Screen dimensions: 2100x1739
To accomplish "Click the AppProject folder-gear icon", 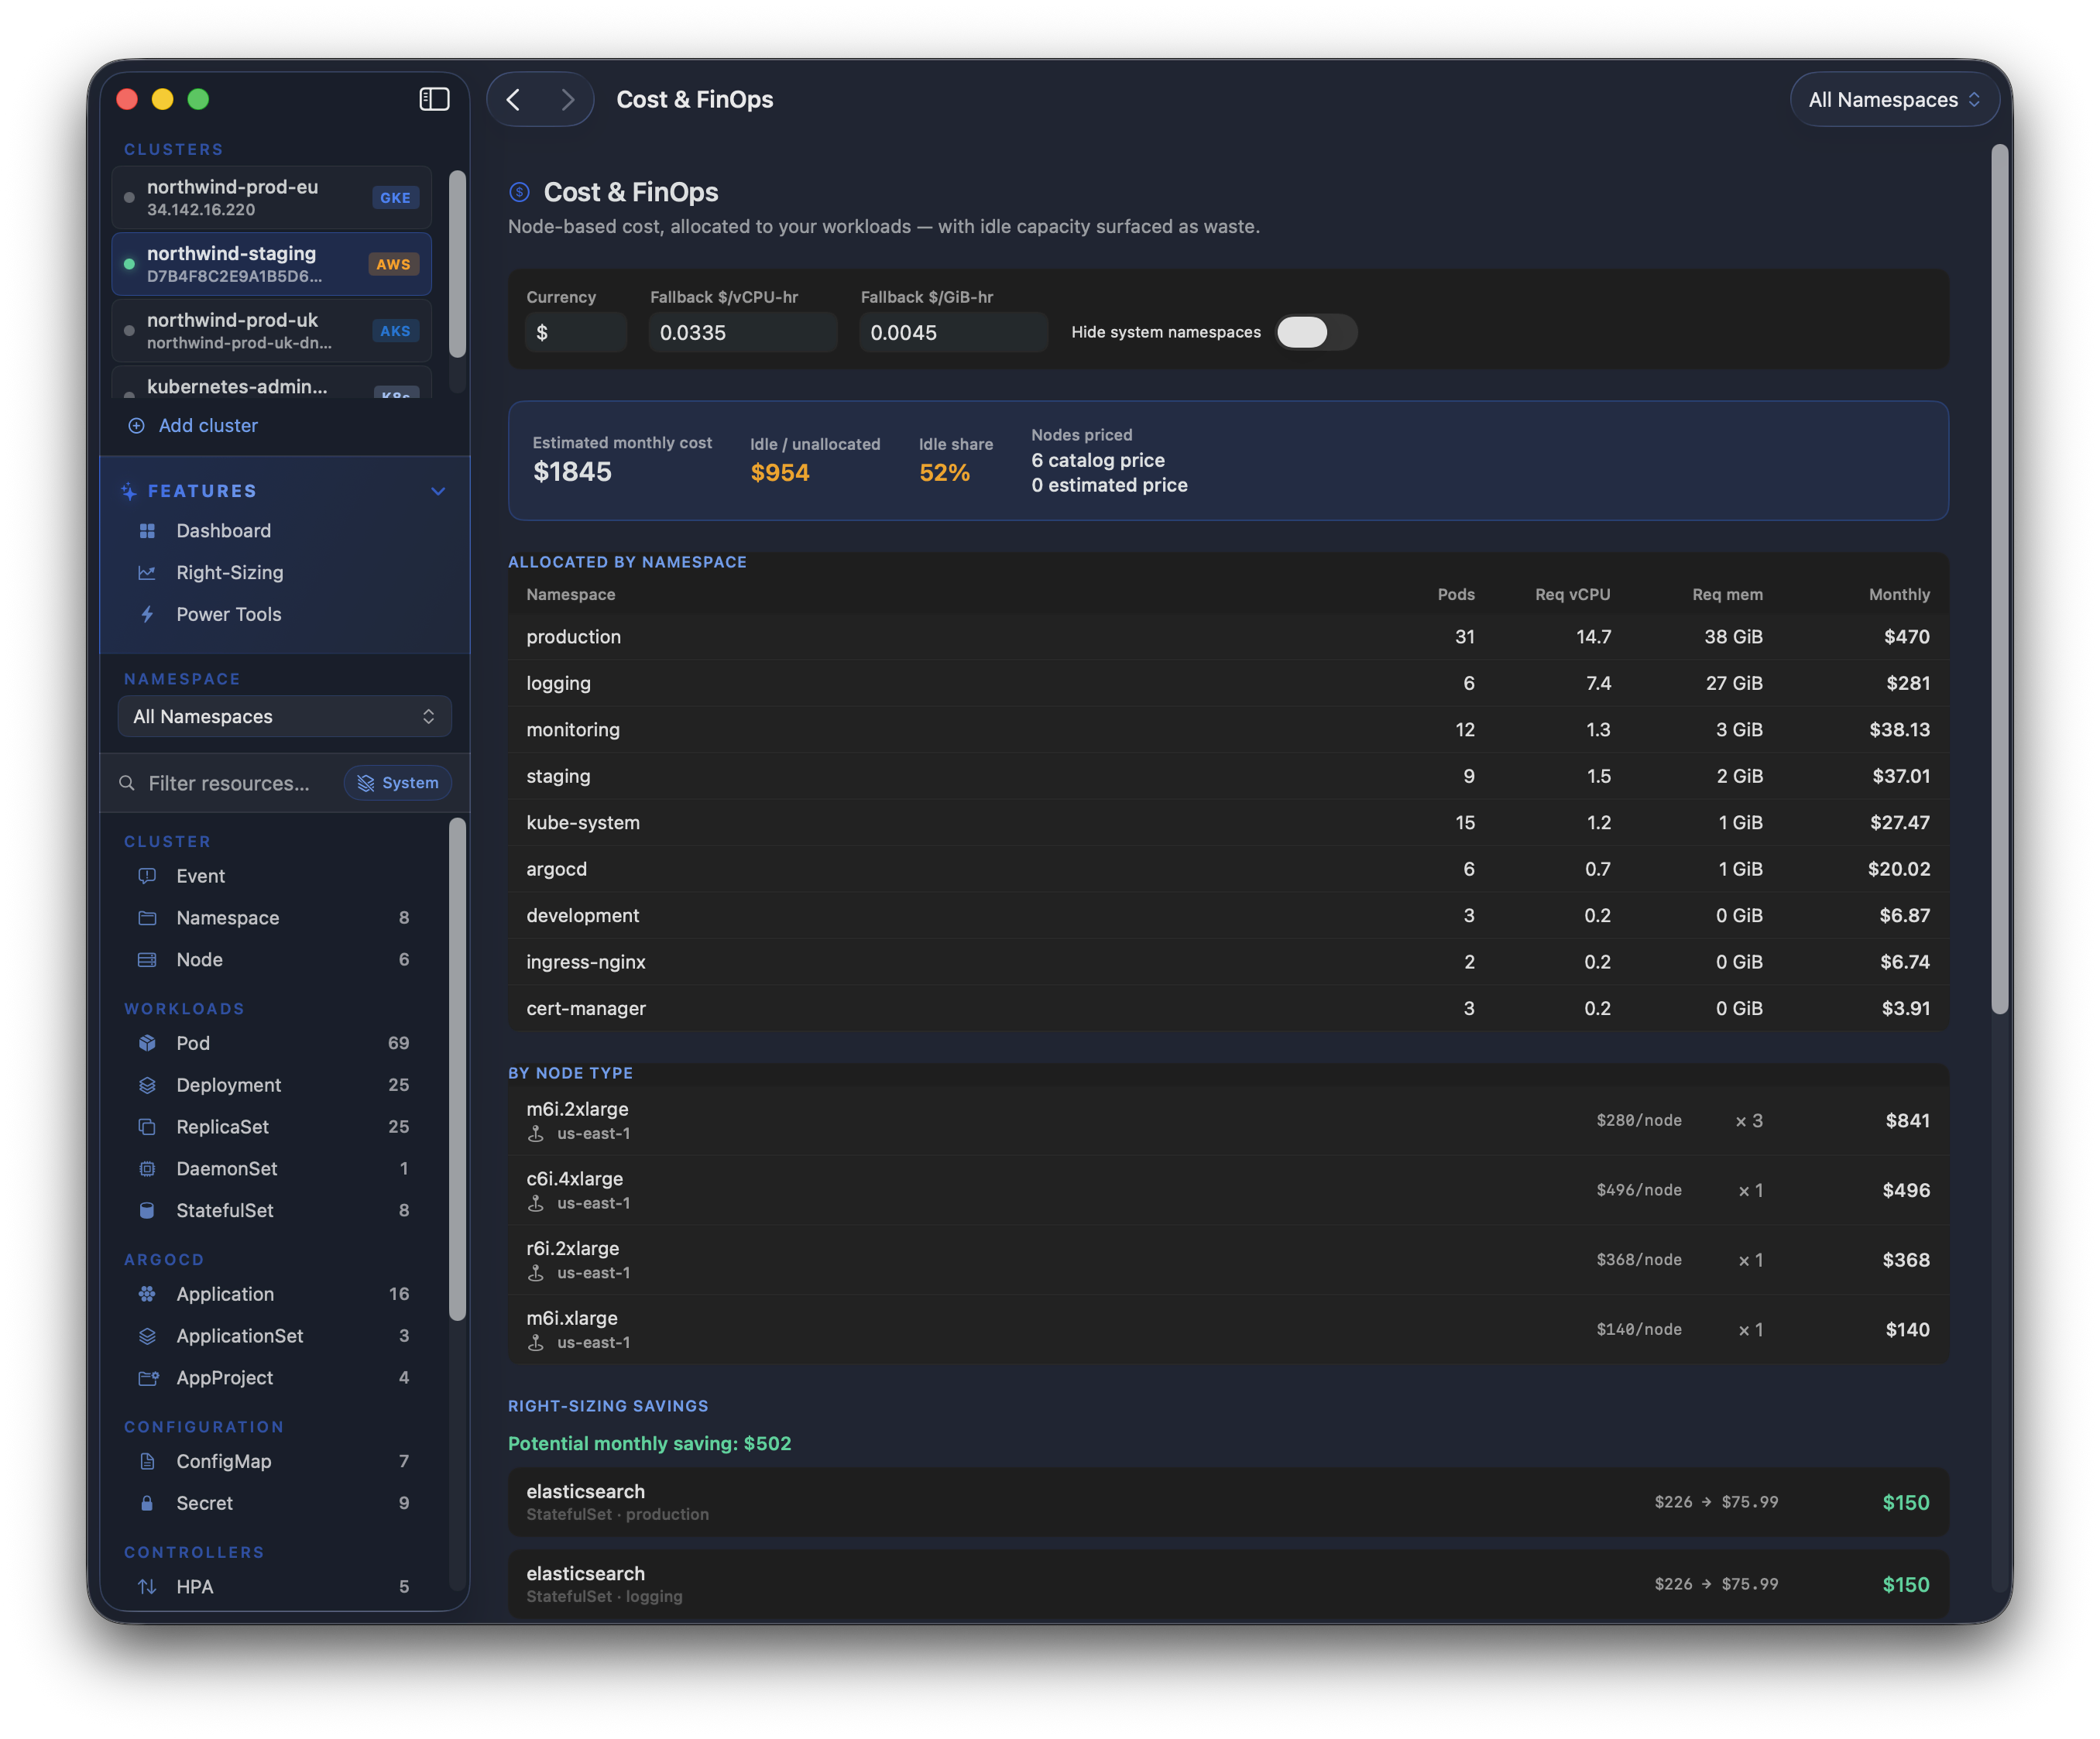I will 148,1378.
